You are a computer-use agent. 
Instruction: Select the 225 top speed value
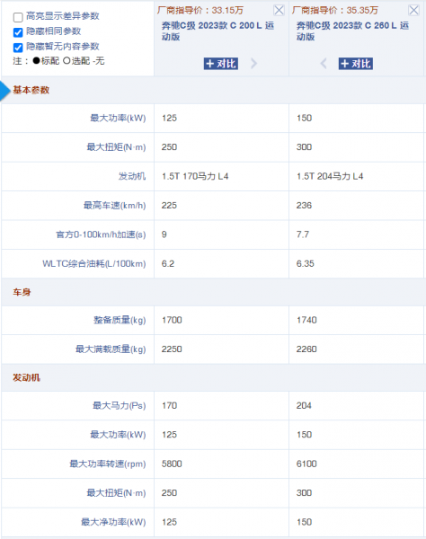tap(169, 206)
